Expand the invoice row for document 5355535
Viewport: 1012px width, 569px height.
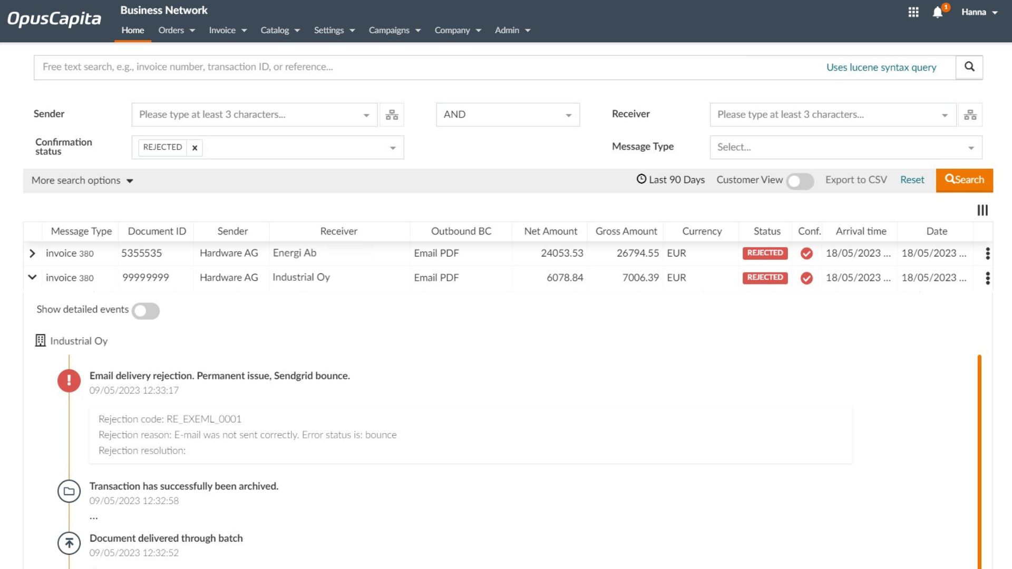[32, 253]
